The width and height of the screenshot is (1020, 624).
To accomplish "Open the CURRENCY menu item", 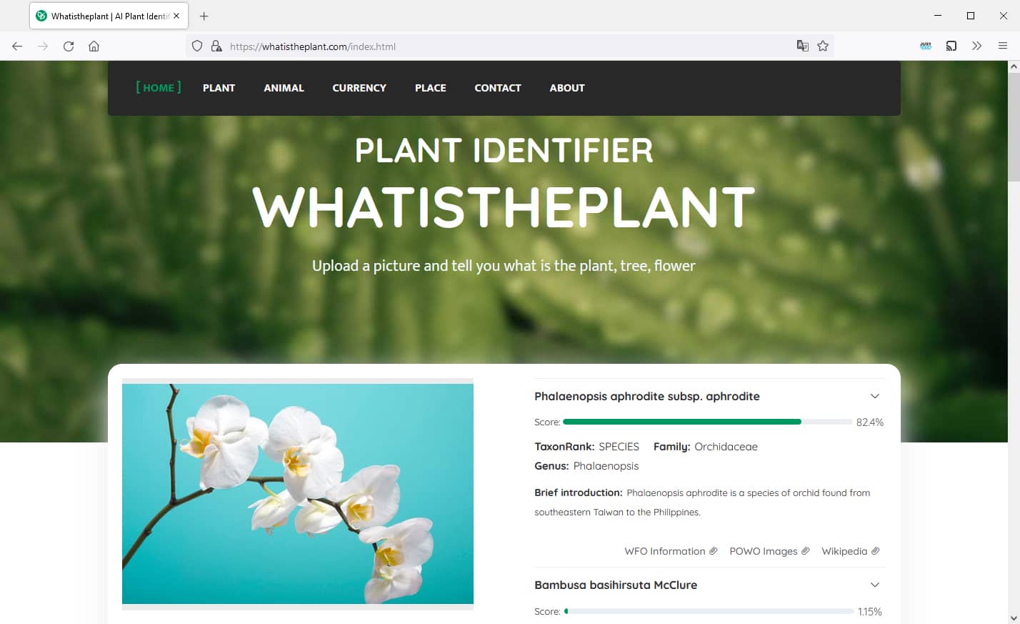I will click(x=359, y=88).
